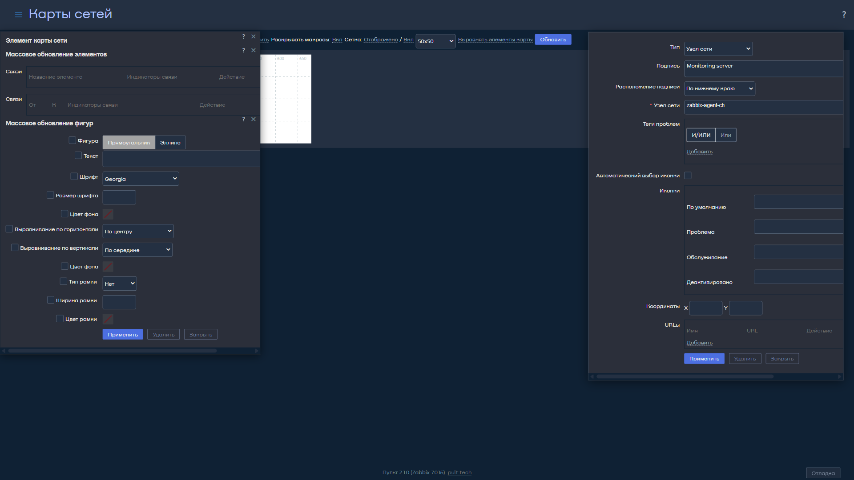The image size is (854, 480).
Task: Pick the Цвет рамки color swatch
Action: (108, 319)
